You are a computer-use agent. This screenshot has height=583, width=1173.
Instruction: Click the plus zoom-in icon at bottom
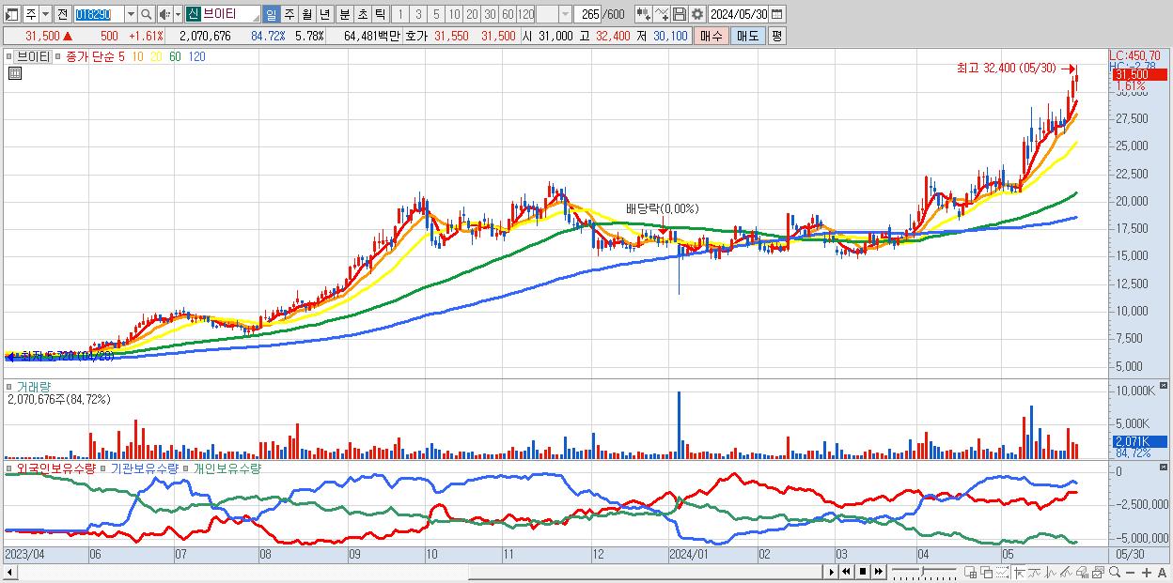[1147, 573]
